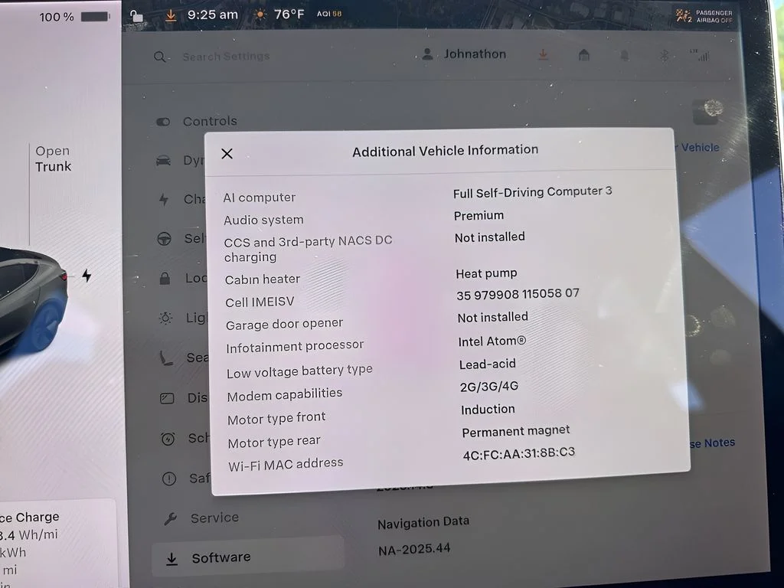
Task: Open the Safety menu icon
Action: (169, 479)
